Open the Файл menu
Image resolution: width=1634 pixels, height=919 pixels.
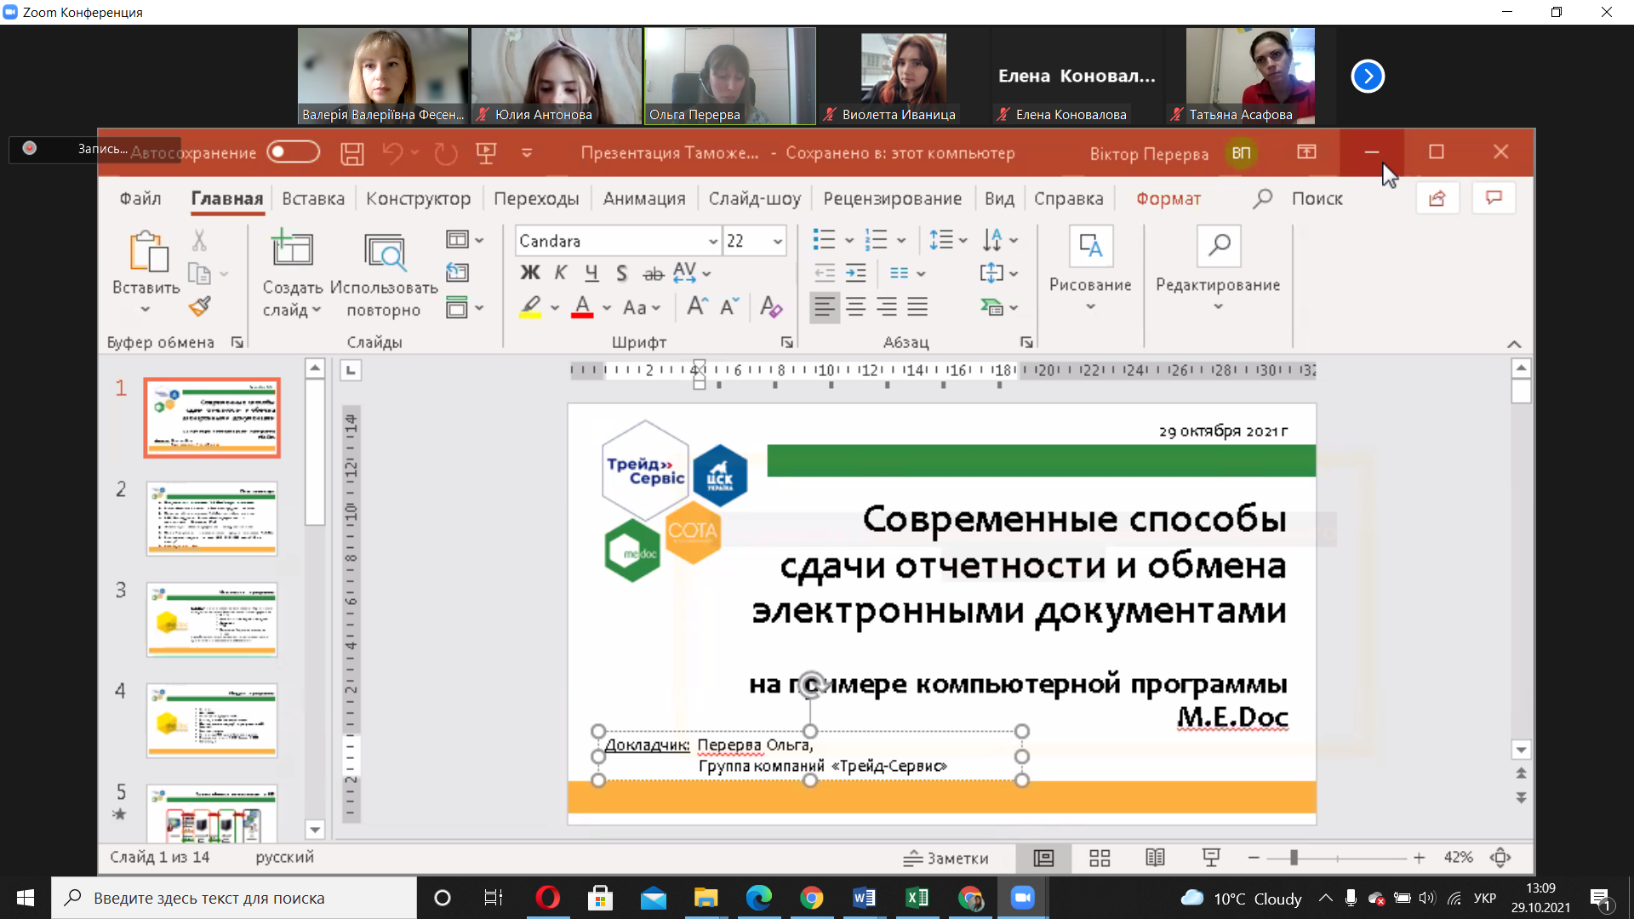pyautogui.click(x=140, y=199)
